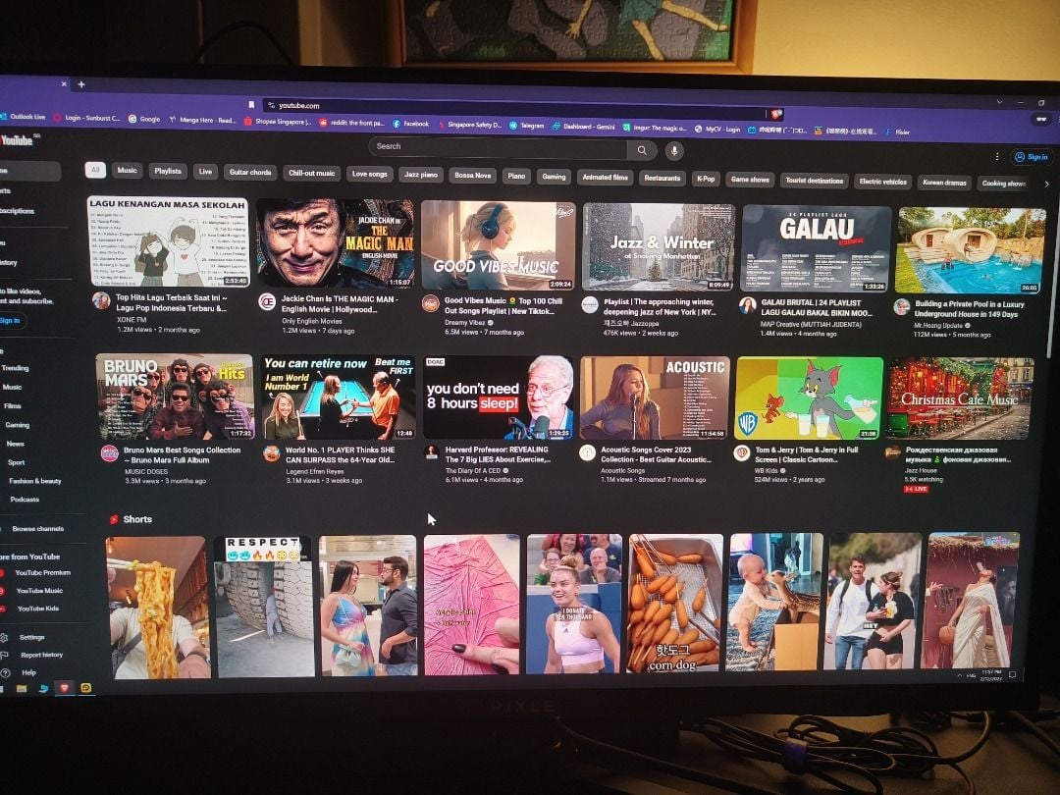Viewport: 1060px width, 795px height.
Task: Open World No. 1 PLAYER video title
Action: [340, 454]
